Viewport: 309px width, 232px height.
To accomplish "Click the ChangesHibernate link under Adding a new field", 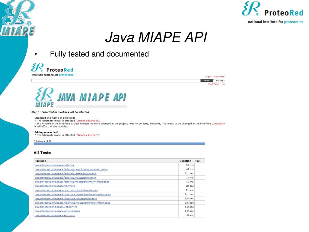I will [x=87, y=135].
